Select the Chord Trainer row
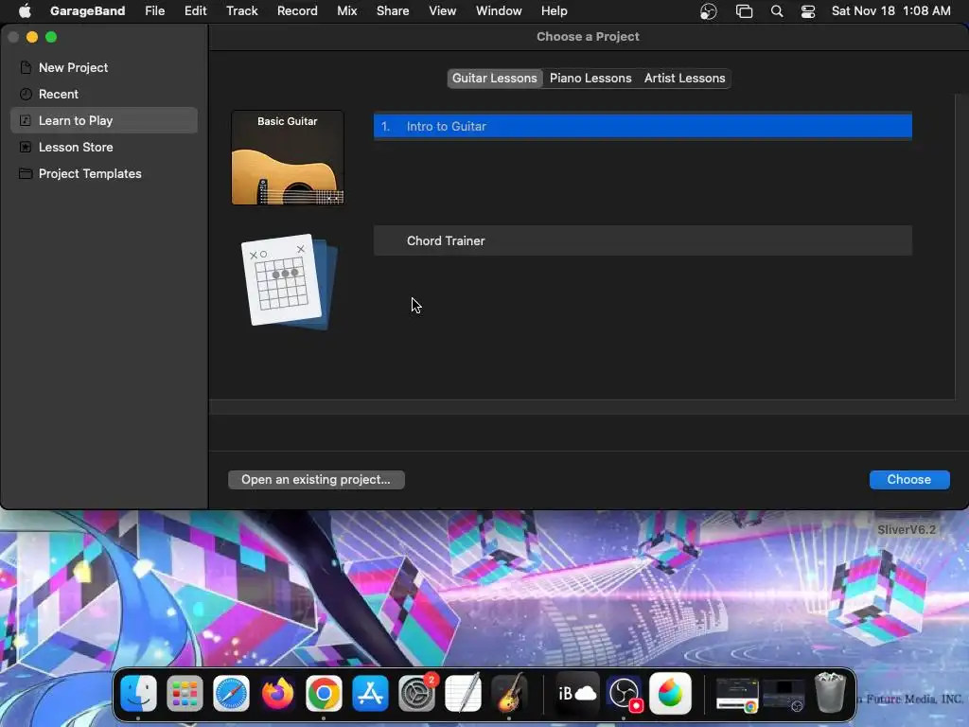This screenshot has width=969, height=727. (643, 241)
